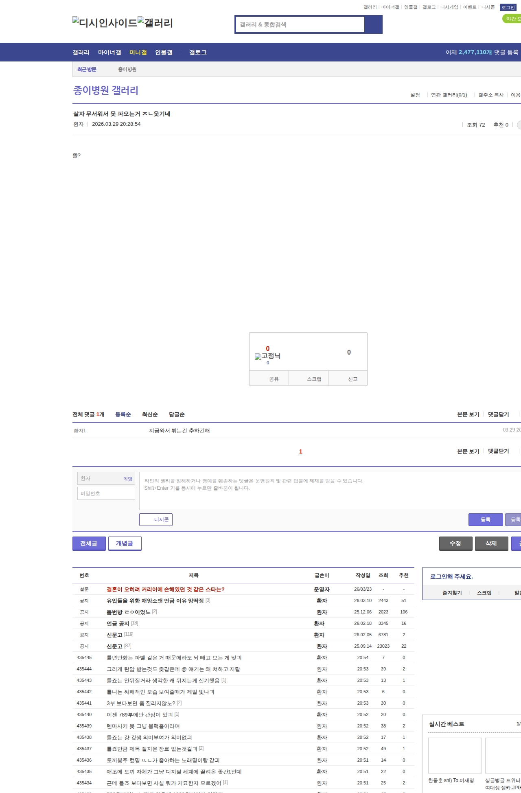Sort comments by 최신순
Image resolution: width=521 pixels, height=793 pixels.
click(x=150, y=414)
